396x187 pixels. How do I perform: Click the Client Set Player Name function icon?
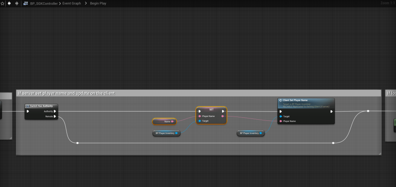point(281,100)
